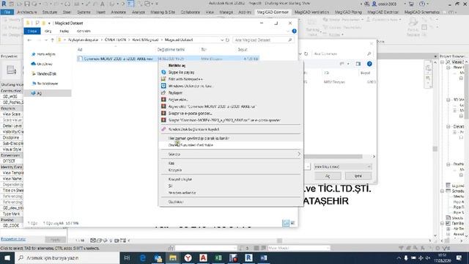
Task: Click the Explorer back navigation arrow
Action: 29,40
